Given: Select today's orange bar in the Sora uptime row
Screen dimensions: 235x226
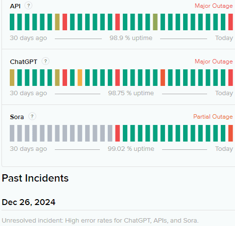Looking at the screenshot, I should pos(231,133).
